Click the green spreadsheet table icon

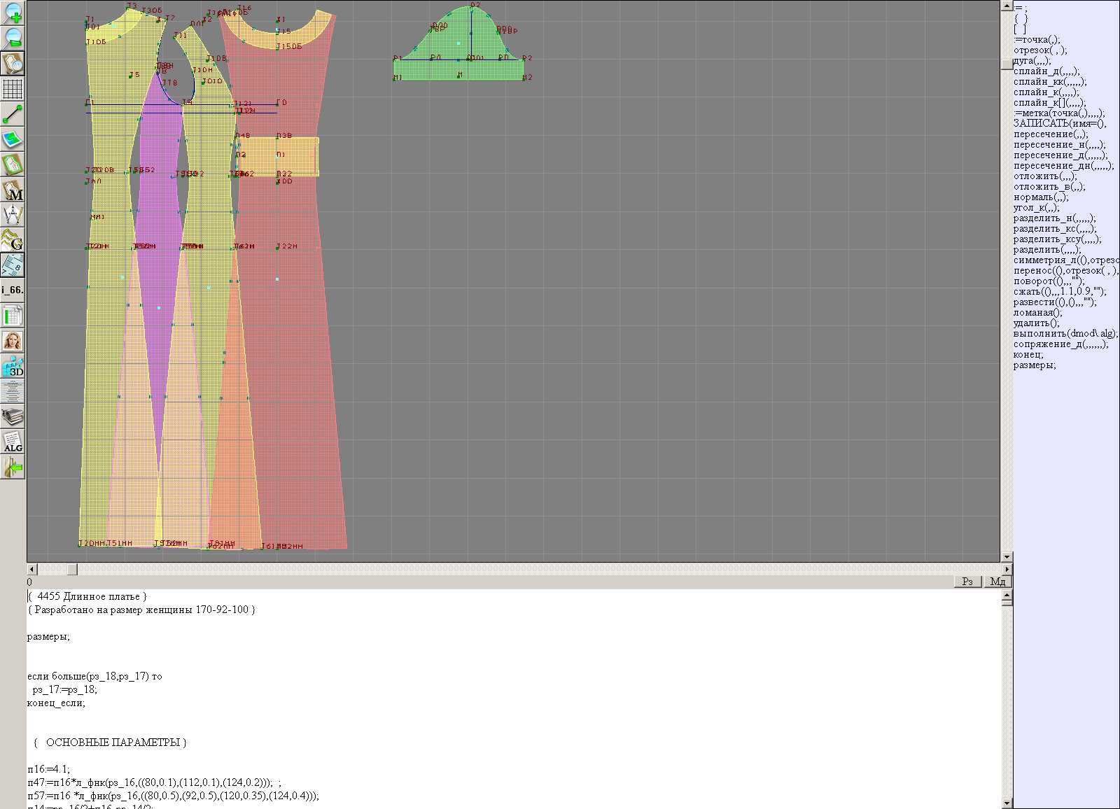[x=13, y=316]
